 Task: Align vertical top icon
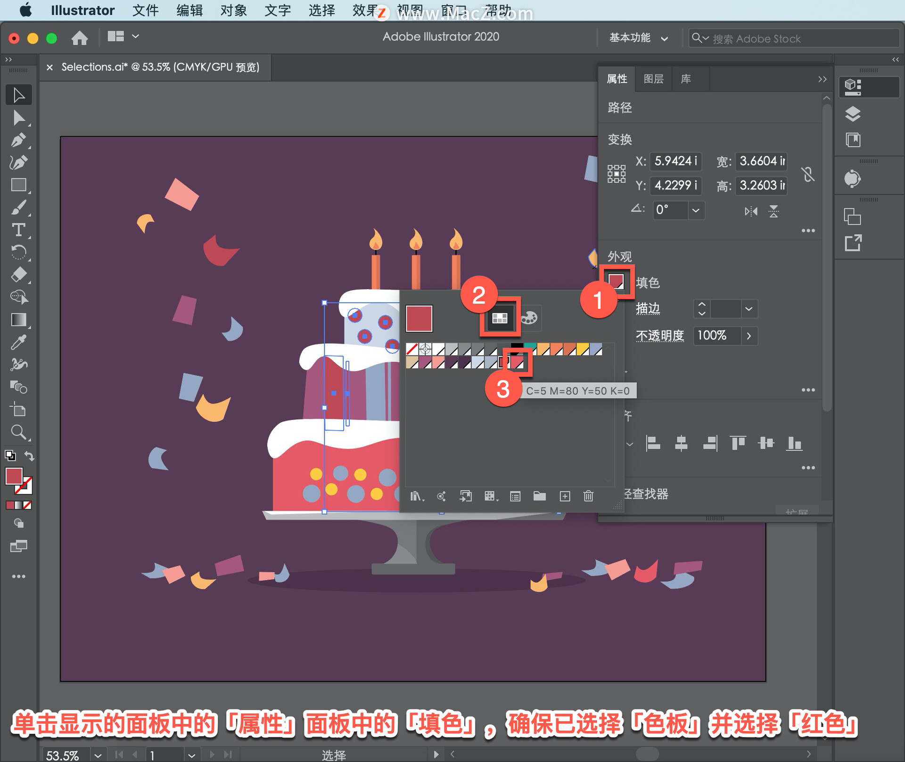pos(738,443)
